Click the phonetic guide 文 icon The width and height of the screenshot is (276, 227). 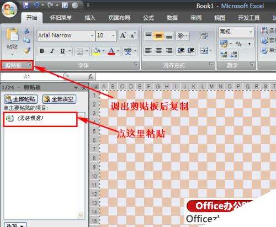pyautogui.click(x=128, y=51)
